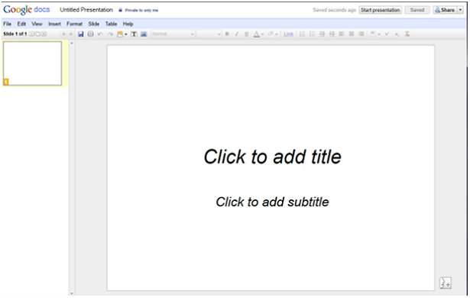470x298 pixels.
Task: Toggle bold formatting
Action: coord(227,34)
